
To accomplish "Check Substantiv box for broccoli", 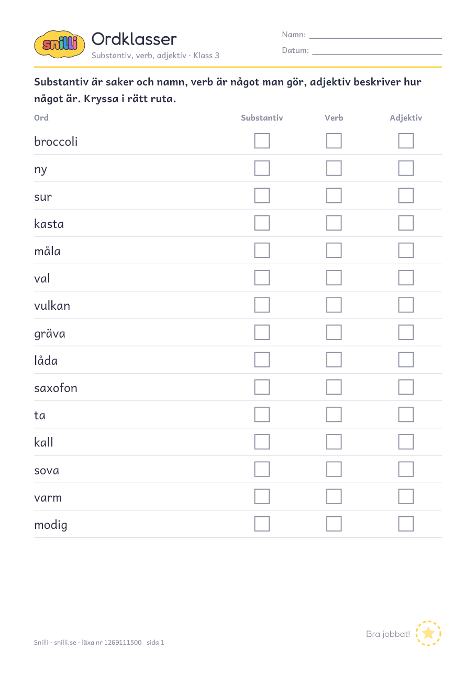I will point(262,141).
